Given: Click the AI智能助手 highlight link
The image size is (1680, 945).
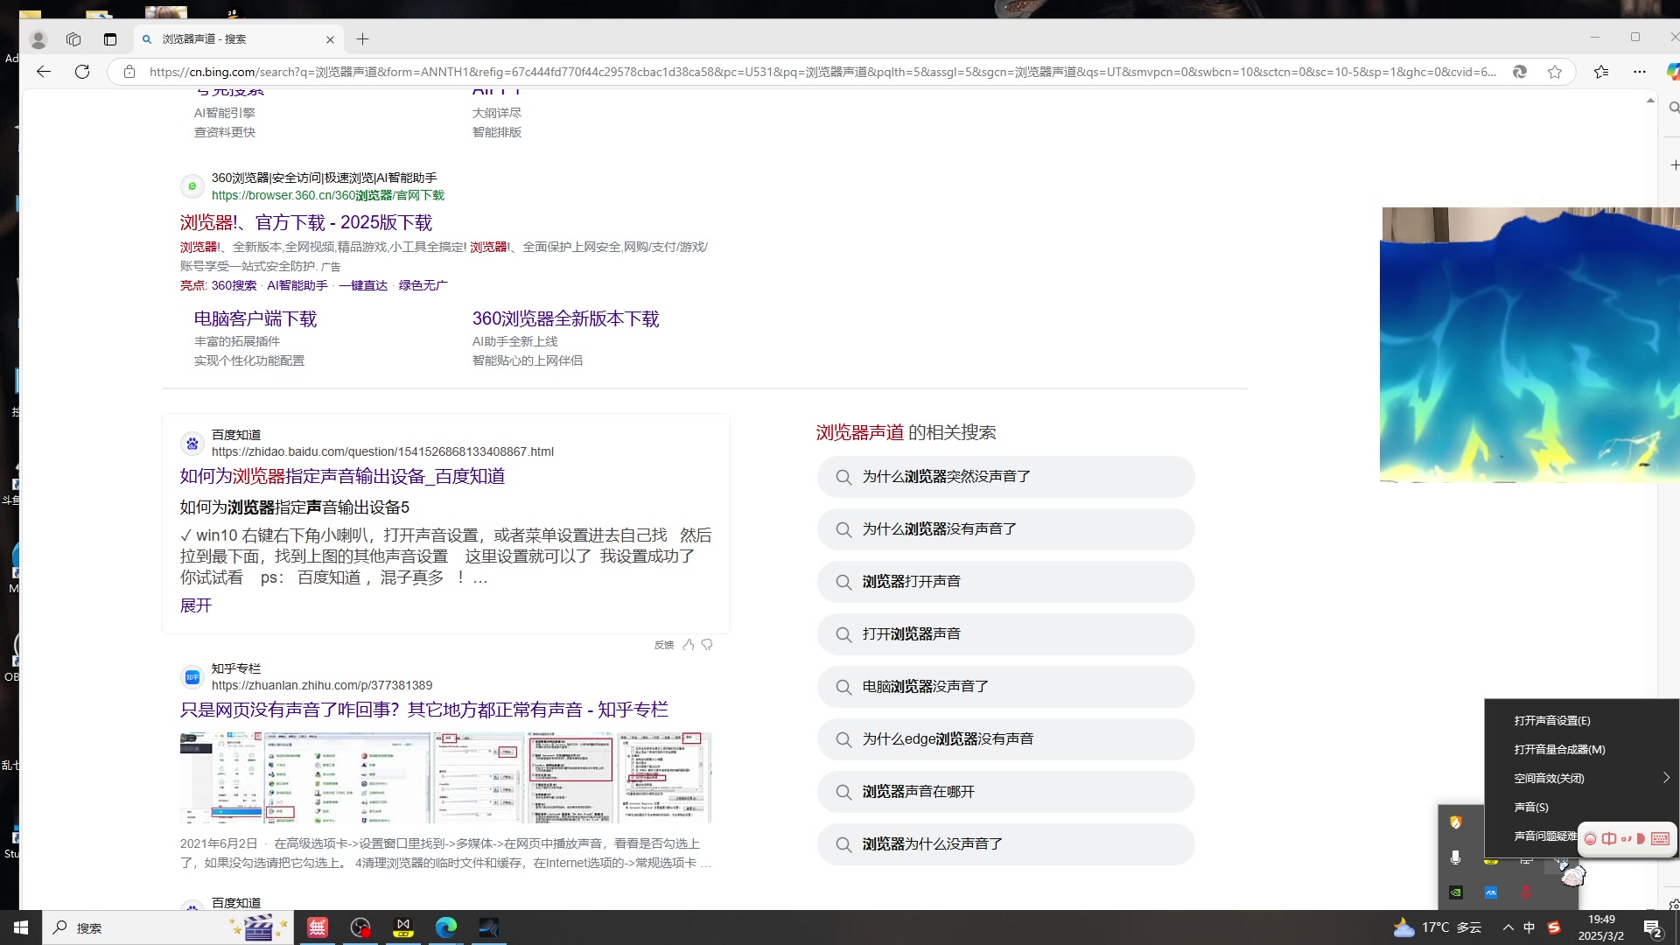Looking at the screenshot, I should point(297,285).
